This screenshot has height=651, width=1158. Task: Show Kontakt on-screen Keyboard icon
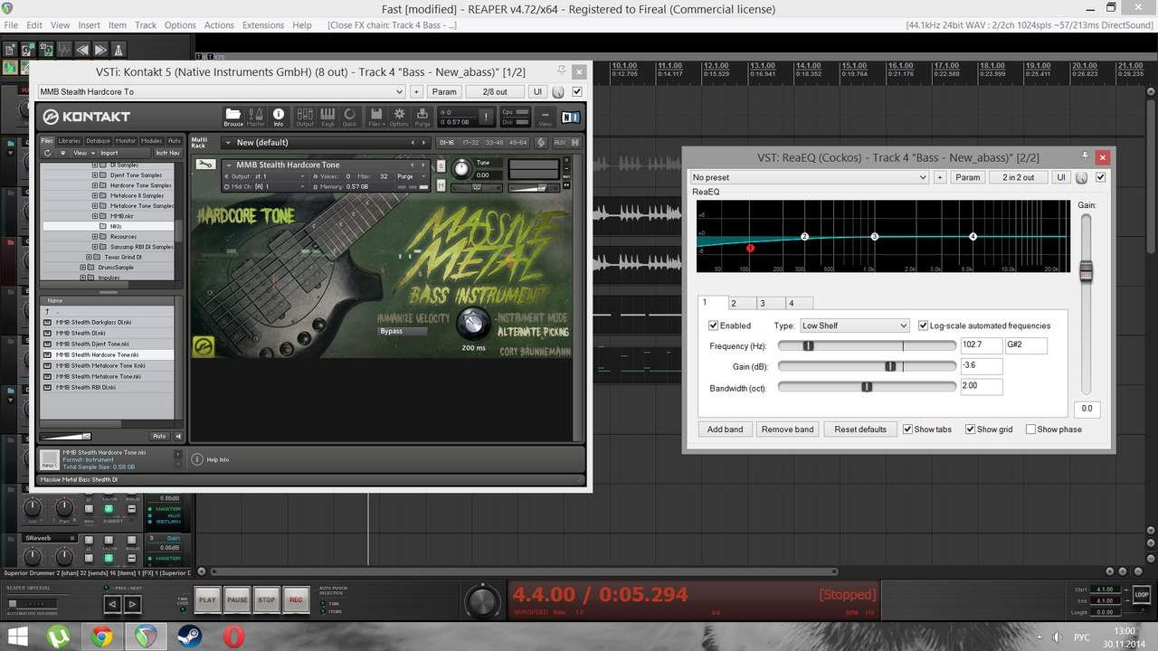[327, 117]
